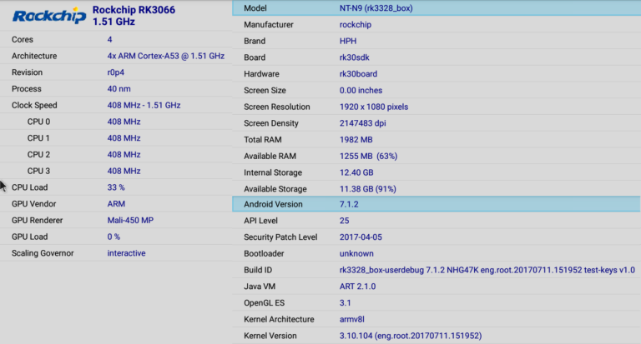Click the 'Kernel Architecture' label

(x=279, y=319)
